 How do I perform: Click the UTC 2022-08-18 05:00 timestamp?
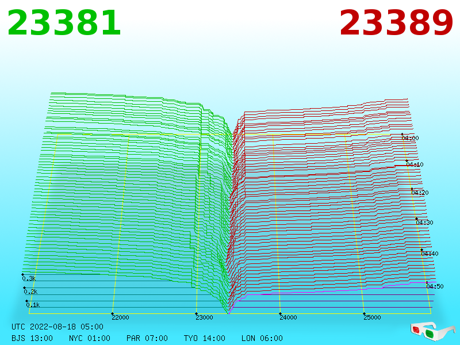(x=57, y=327)
